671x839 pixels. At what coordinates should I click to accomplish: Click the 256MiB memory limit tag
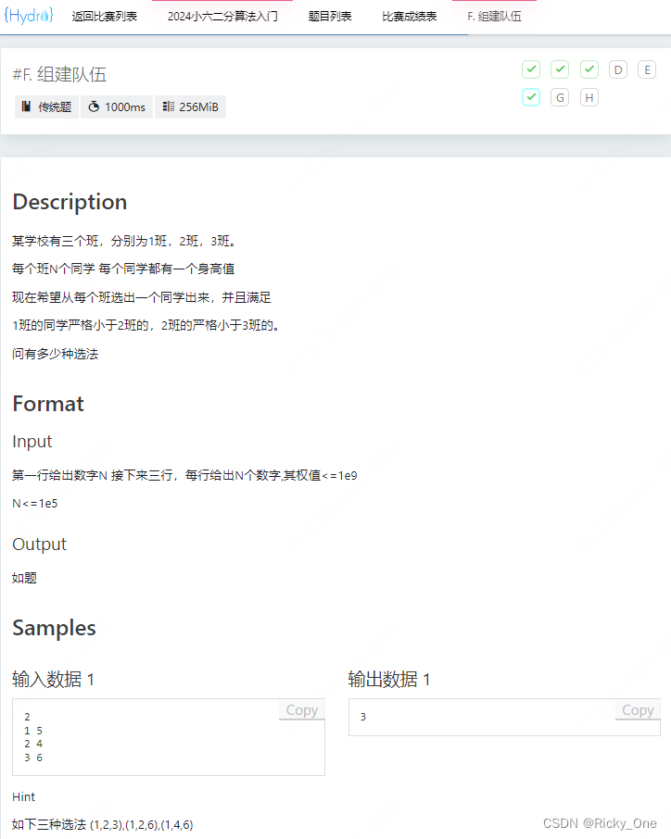click(191, 107)
